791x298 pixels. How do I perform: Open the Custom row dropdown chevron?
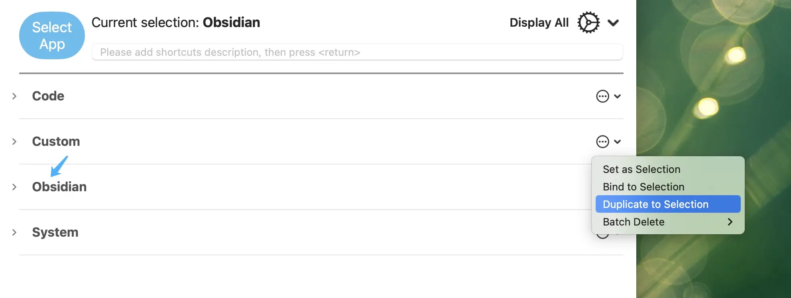[x=618, y=142]
